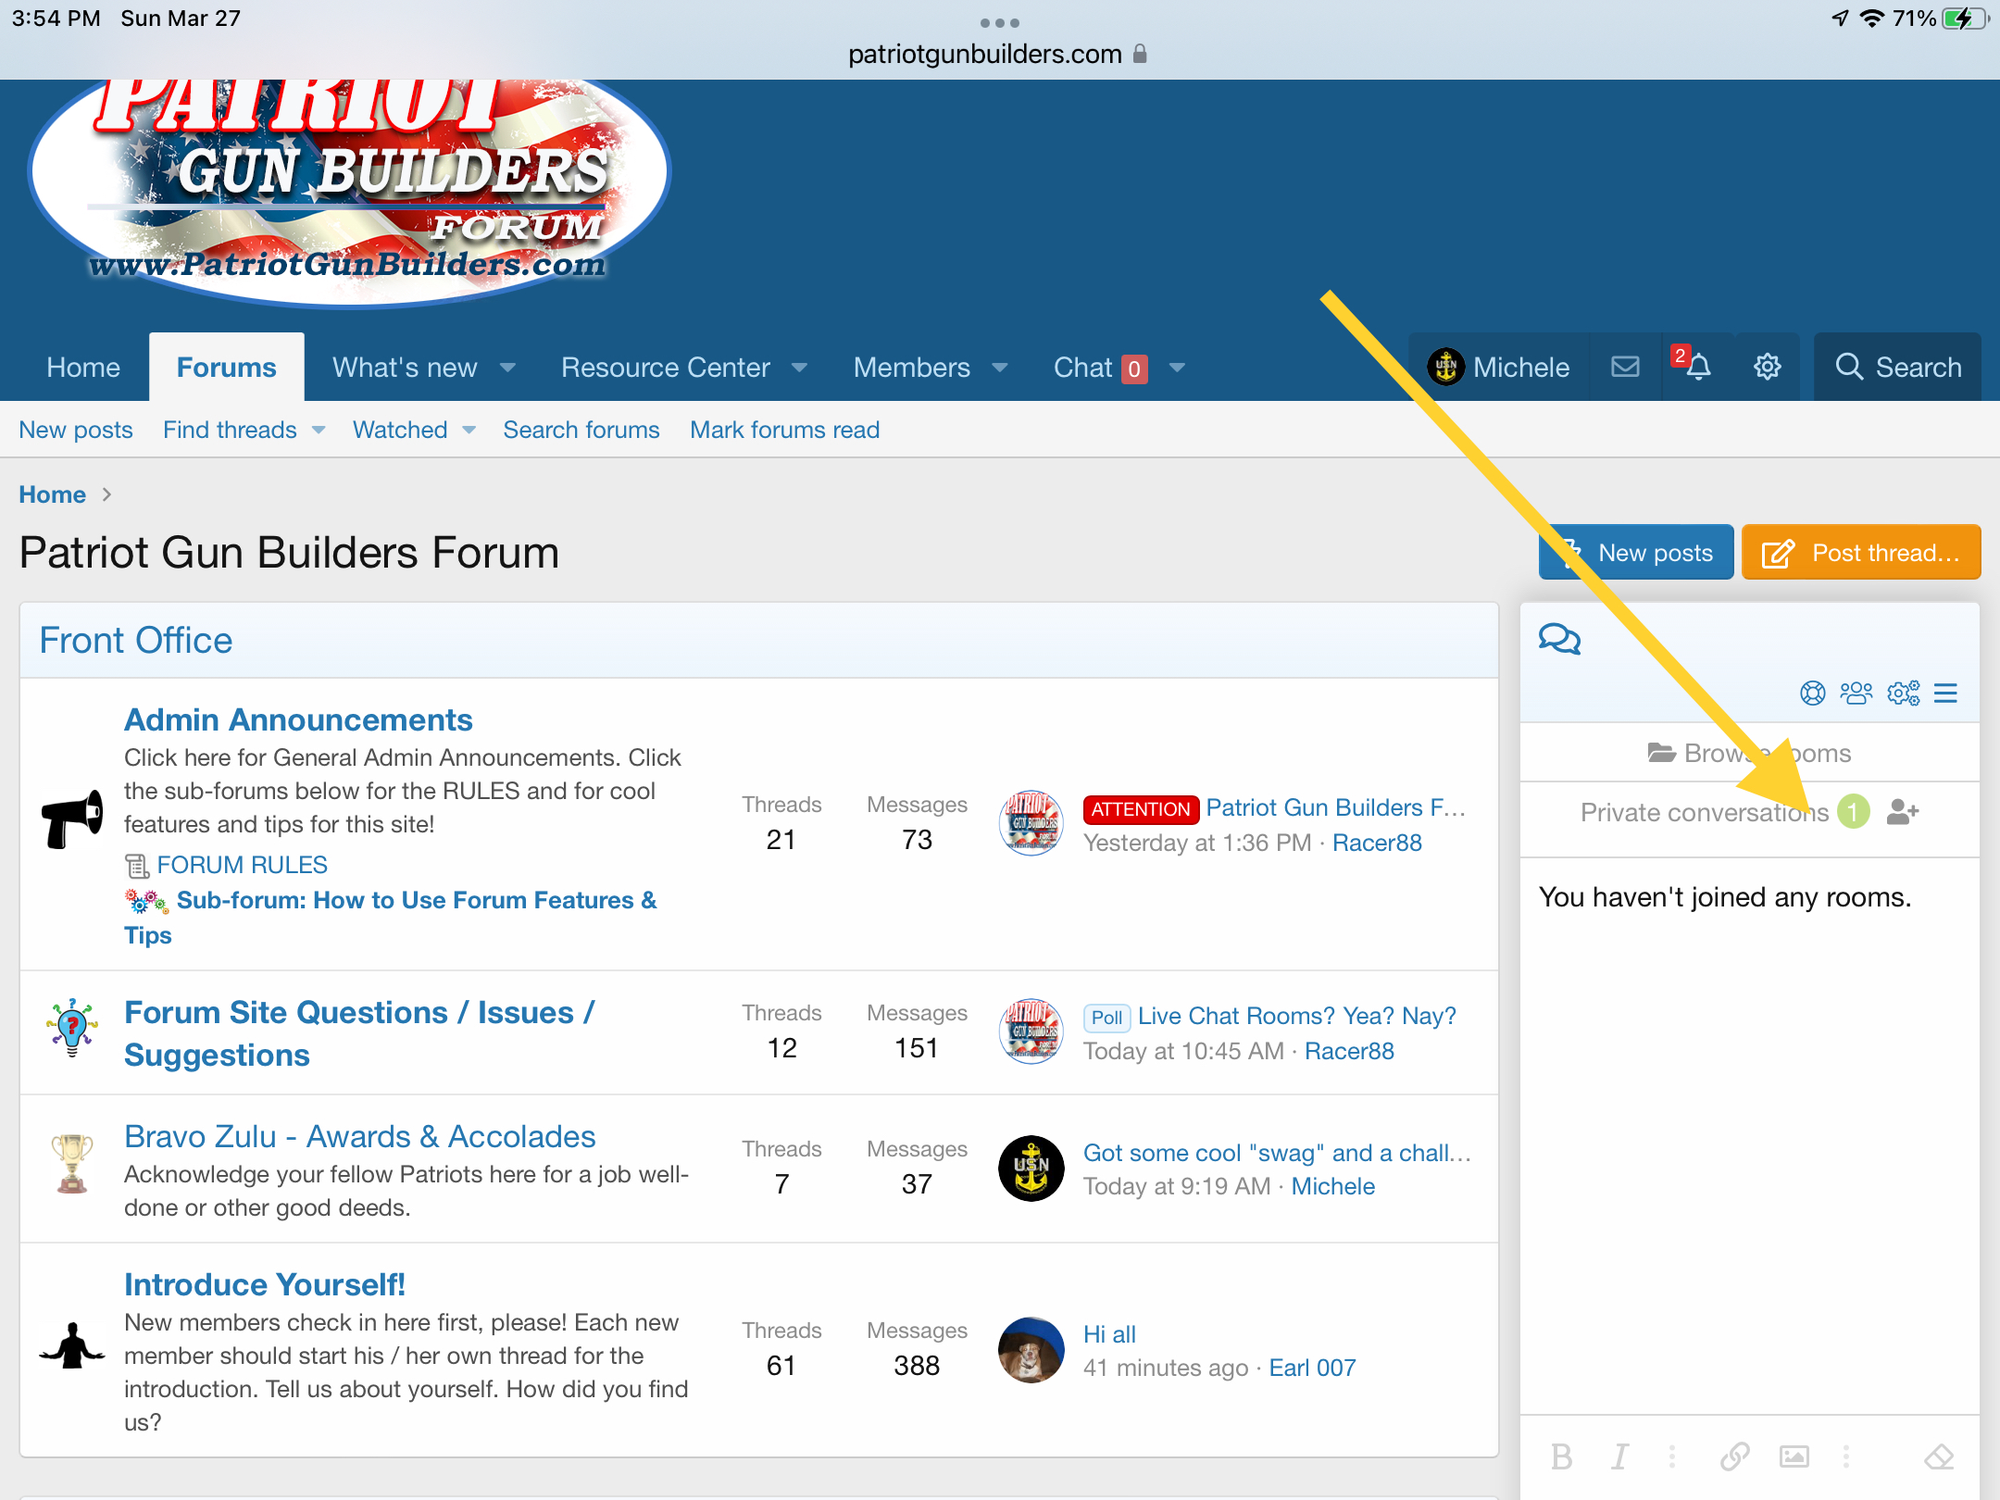2000x1500 pixels.
Task: Open the Members tab
Action: tap(912, 368)
